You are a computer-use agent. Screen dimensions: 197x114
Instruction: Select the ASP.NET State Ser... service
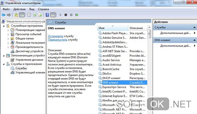point(123,51)
